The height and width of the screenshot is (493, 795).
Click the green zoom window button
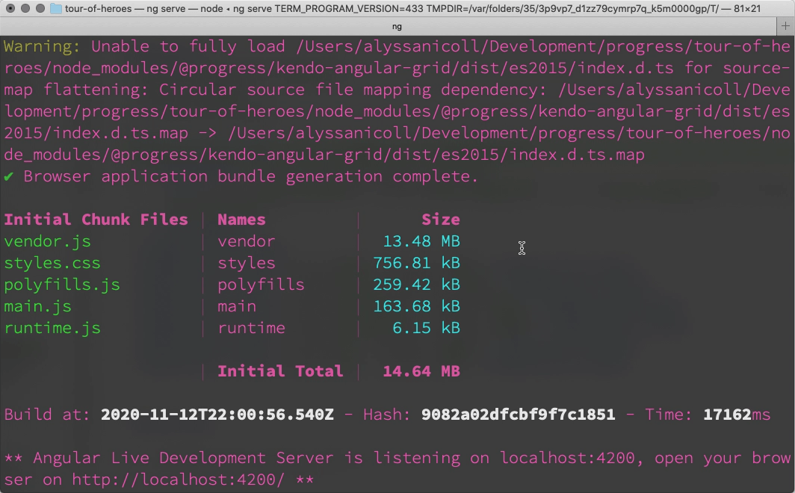40,9
